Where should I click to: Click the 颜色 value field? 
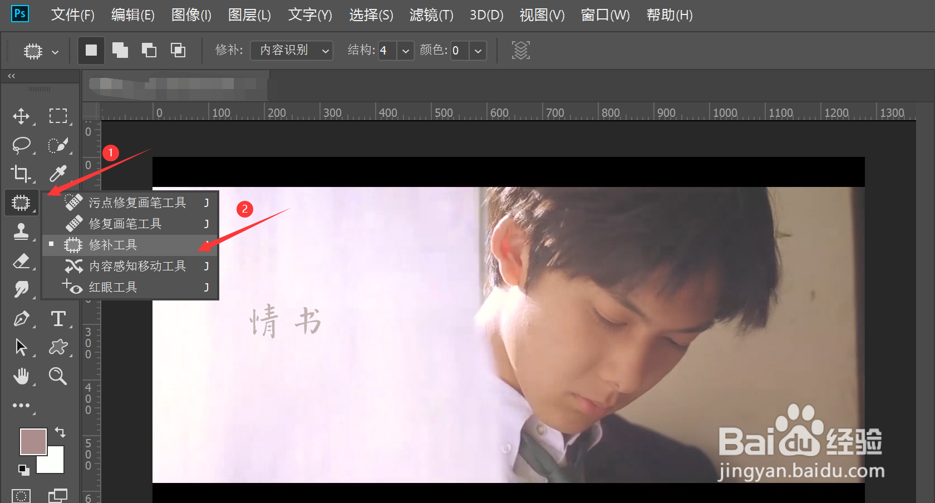point(460,51)
